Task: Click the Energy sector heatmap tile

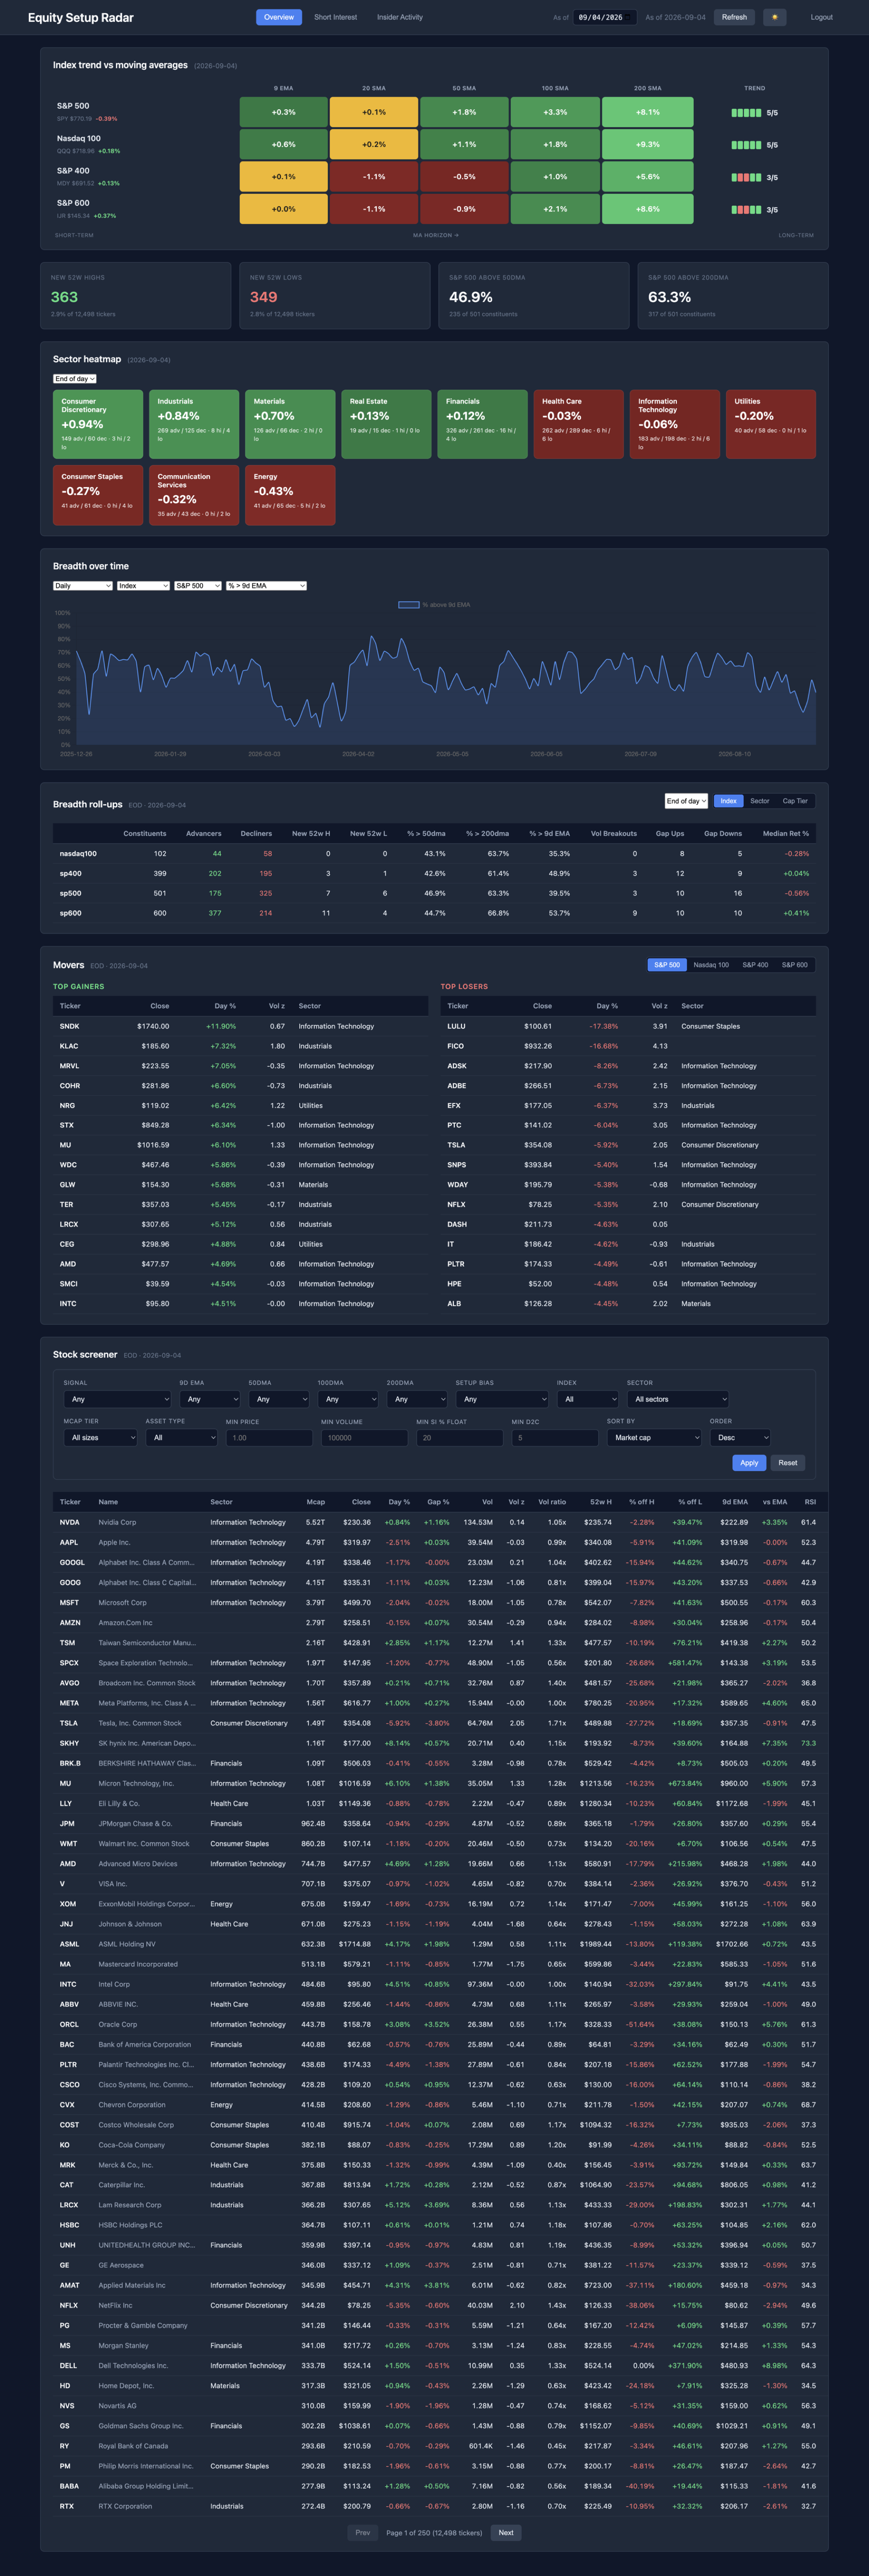Action: coord(290,495)
